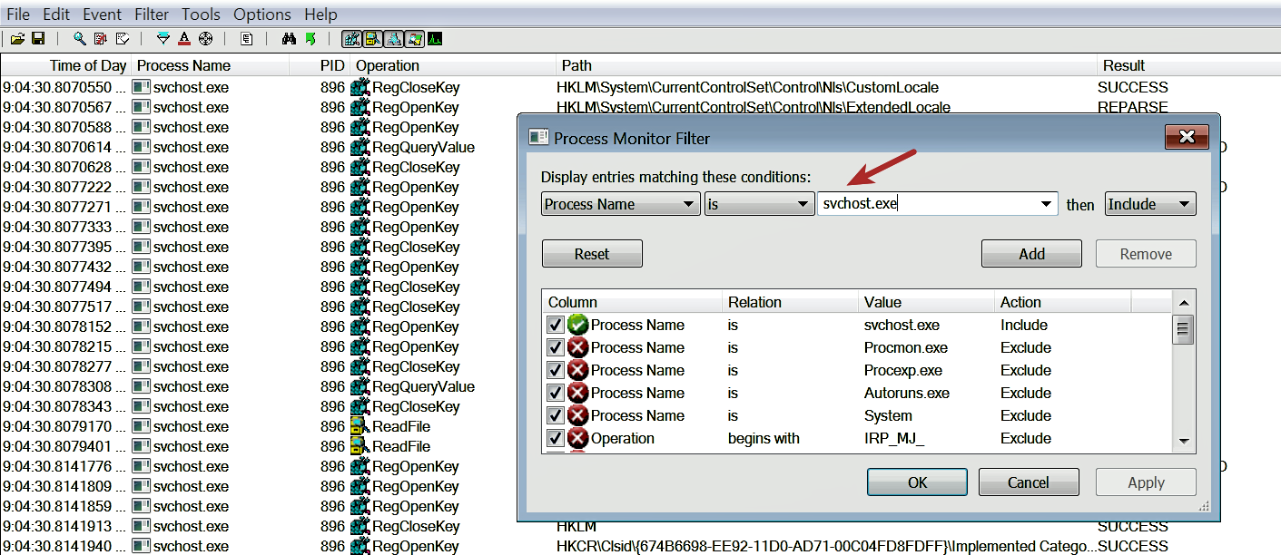Open the 'is' relation dropdown
This screenshot has height=555, width=1281.
(759, 204)
